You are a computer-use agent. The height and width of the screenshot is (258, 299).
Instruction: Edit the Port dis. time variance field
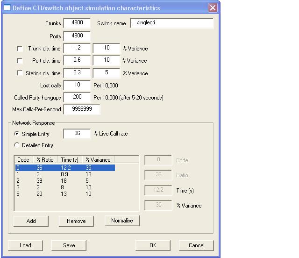107,60
